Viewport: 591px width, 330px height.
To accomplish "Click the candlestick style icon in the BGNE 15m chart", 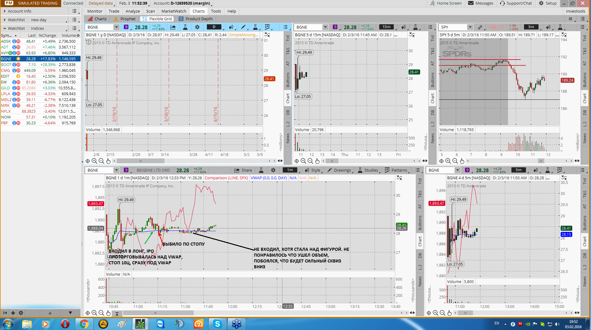I will coord(404,27).
